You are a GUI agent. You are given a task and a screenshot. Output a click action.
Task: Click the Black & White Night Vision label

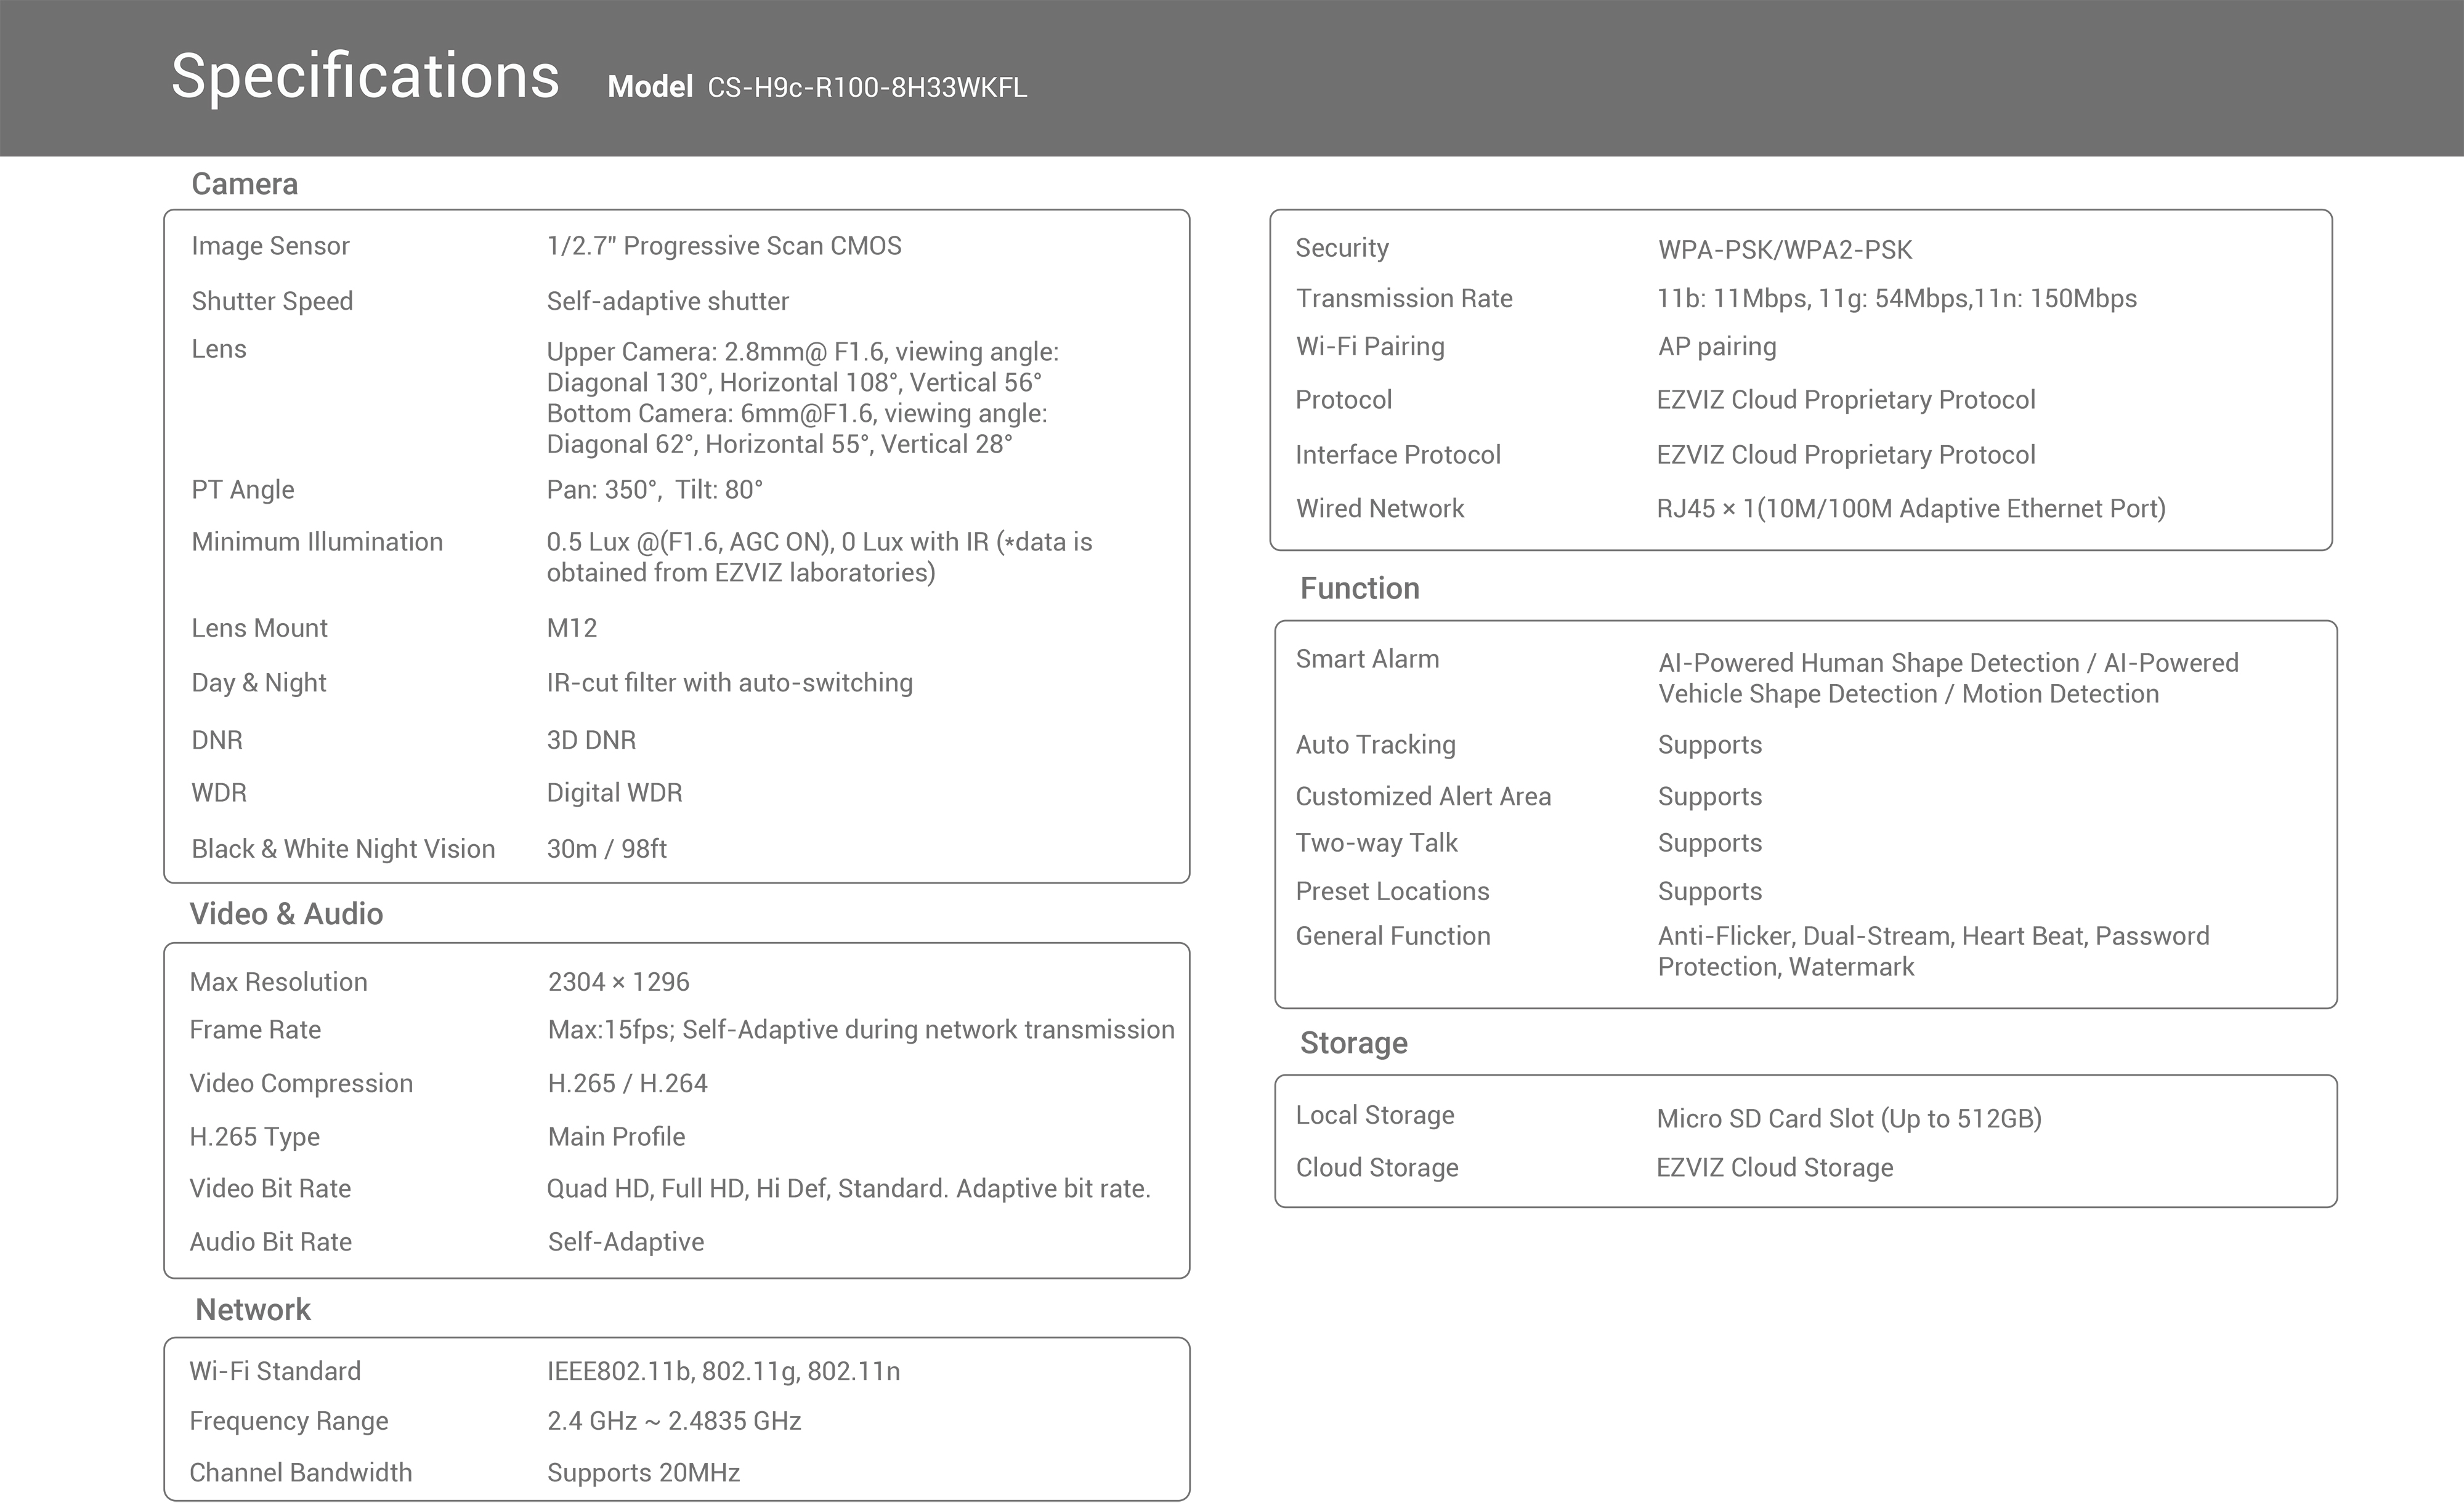[343, 848]
